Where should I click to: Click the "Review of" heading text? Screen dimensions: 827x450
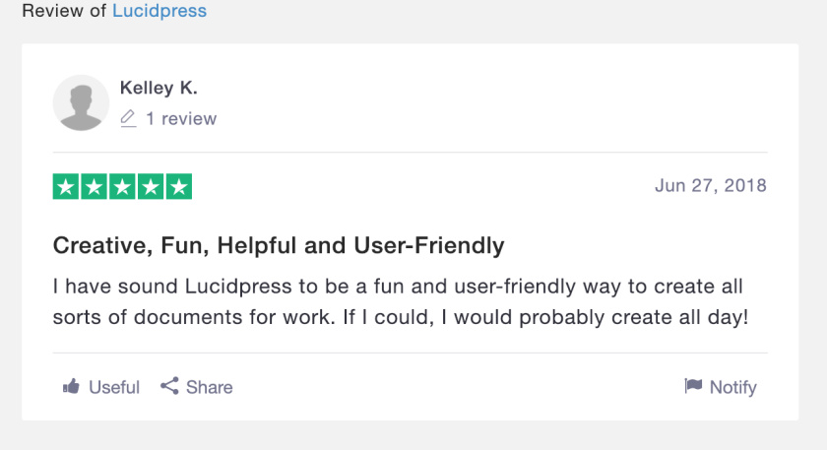coord(64,12)
